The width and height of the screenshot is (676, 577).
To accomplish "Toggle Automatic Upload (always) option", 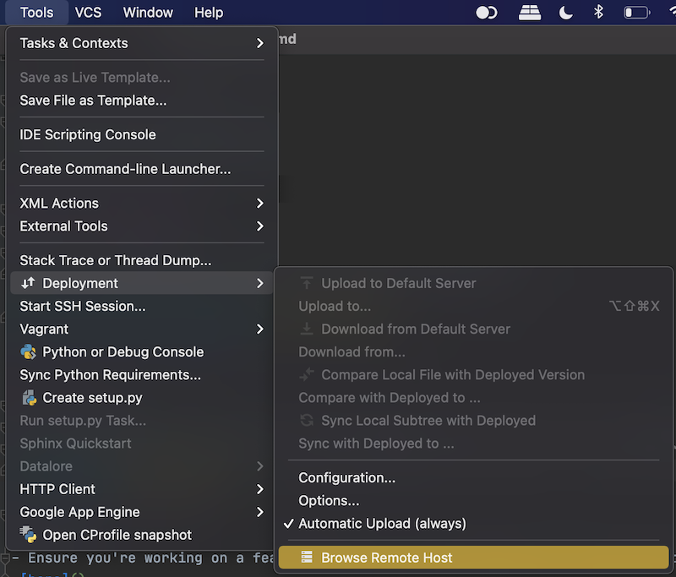I will point(472,524).
